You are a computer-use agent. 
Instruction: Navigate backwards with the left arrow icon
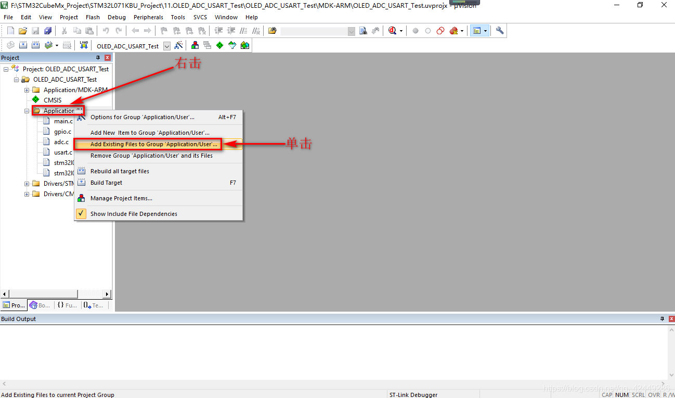coord(135,31)
